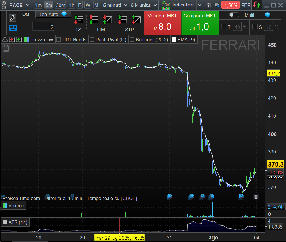Click the info icon in top bar
The image size is (286, 242).
point(208,5)
